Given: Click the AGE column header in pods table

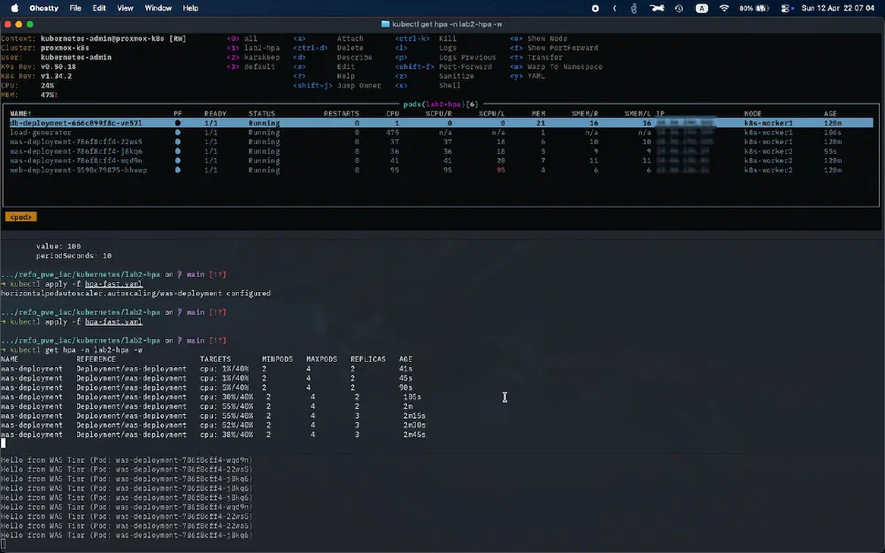Looking at the screenshot, I should click(830, 113).
